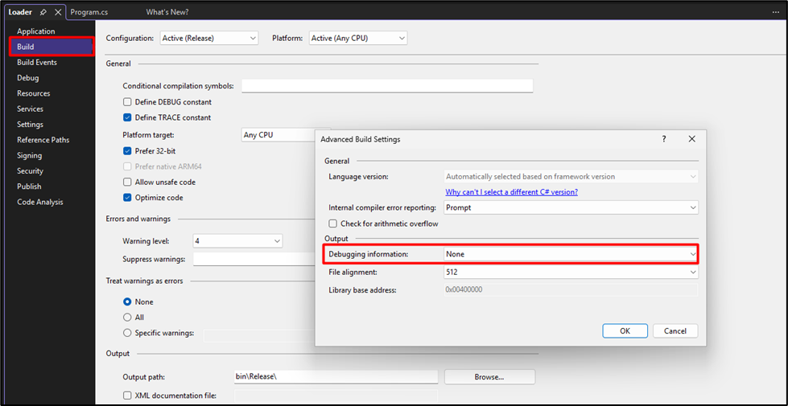Click the help question mark in dialog
The image size is (788, 406).
click(x=663, y=139)
